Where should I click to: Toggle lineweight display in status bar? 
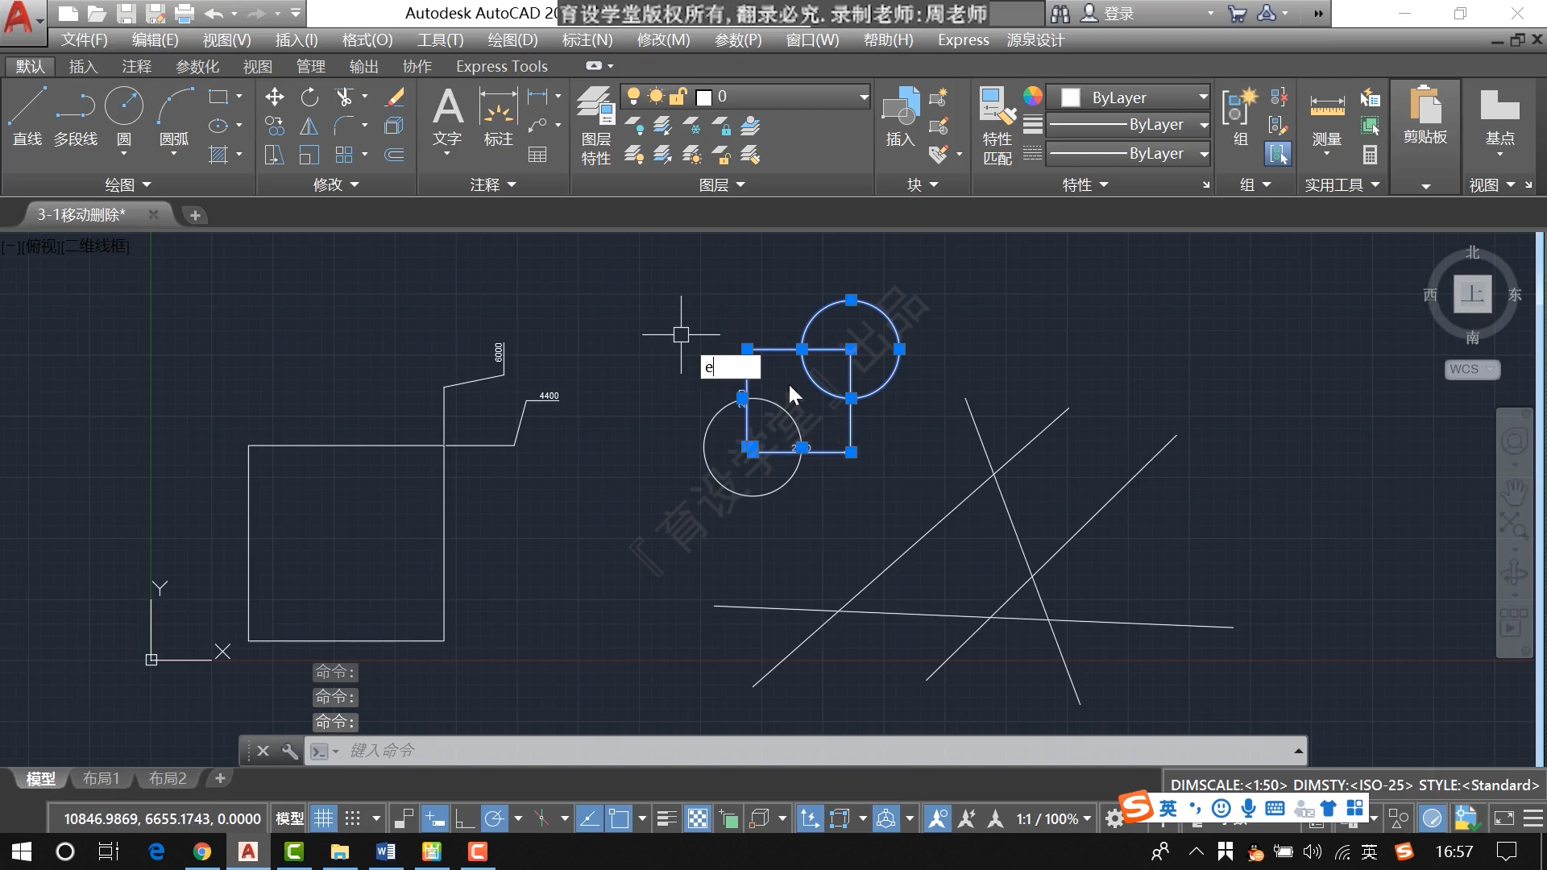click(666, 819)
